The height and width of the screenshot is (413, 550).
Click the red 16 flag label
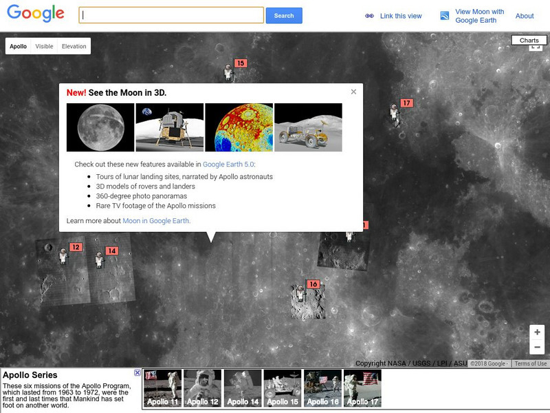tap(313, 284)
